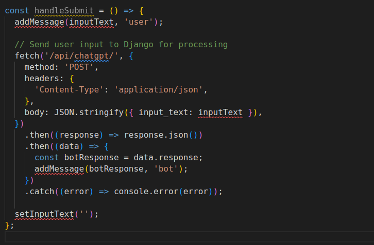This screenshot has height=245, width=374.
Task: Click the botResponse variable declaration
Action: [91, 157]
